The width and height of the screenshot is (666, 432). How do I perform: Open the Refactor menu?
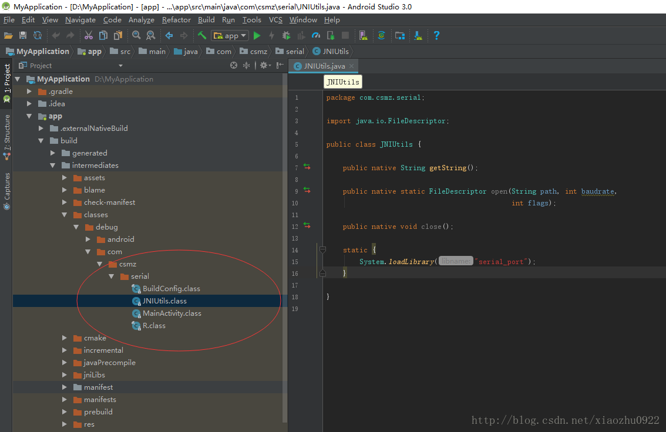tap(176, 20)
